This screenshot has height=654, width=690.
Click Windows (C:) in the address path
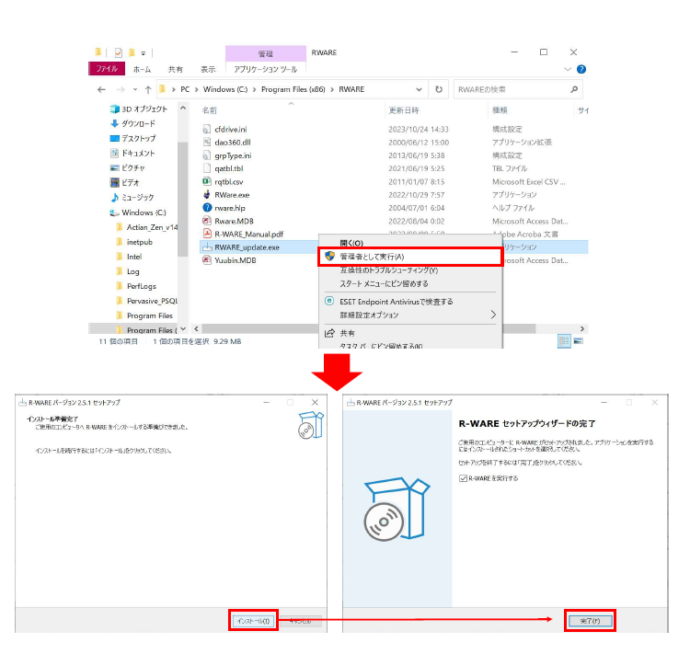click(x=225, y=89)
